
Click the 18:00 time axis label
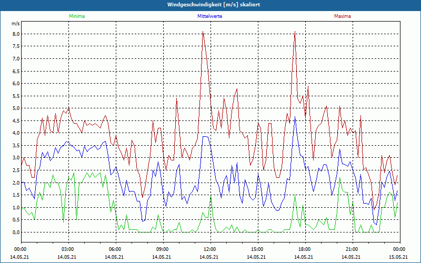[304, 249]
